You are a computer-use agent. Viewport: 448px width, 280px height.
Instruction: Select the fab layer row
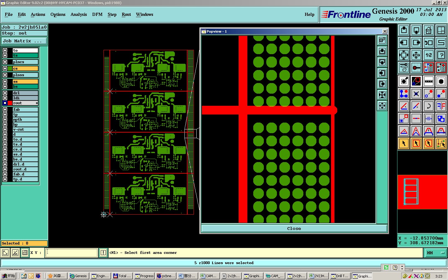pos(26,110)
